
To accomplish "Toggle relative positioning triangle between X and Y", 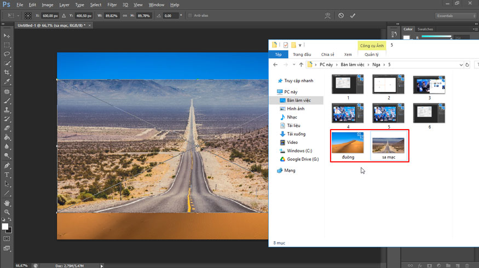I will tap(64, 16).
